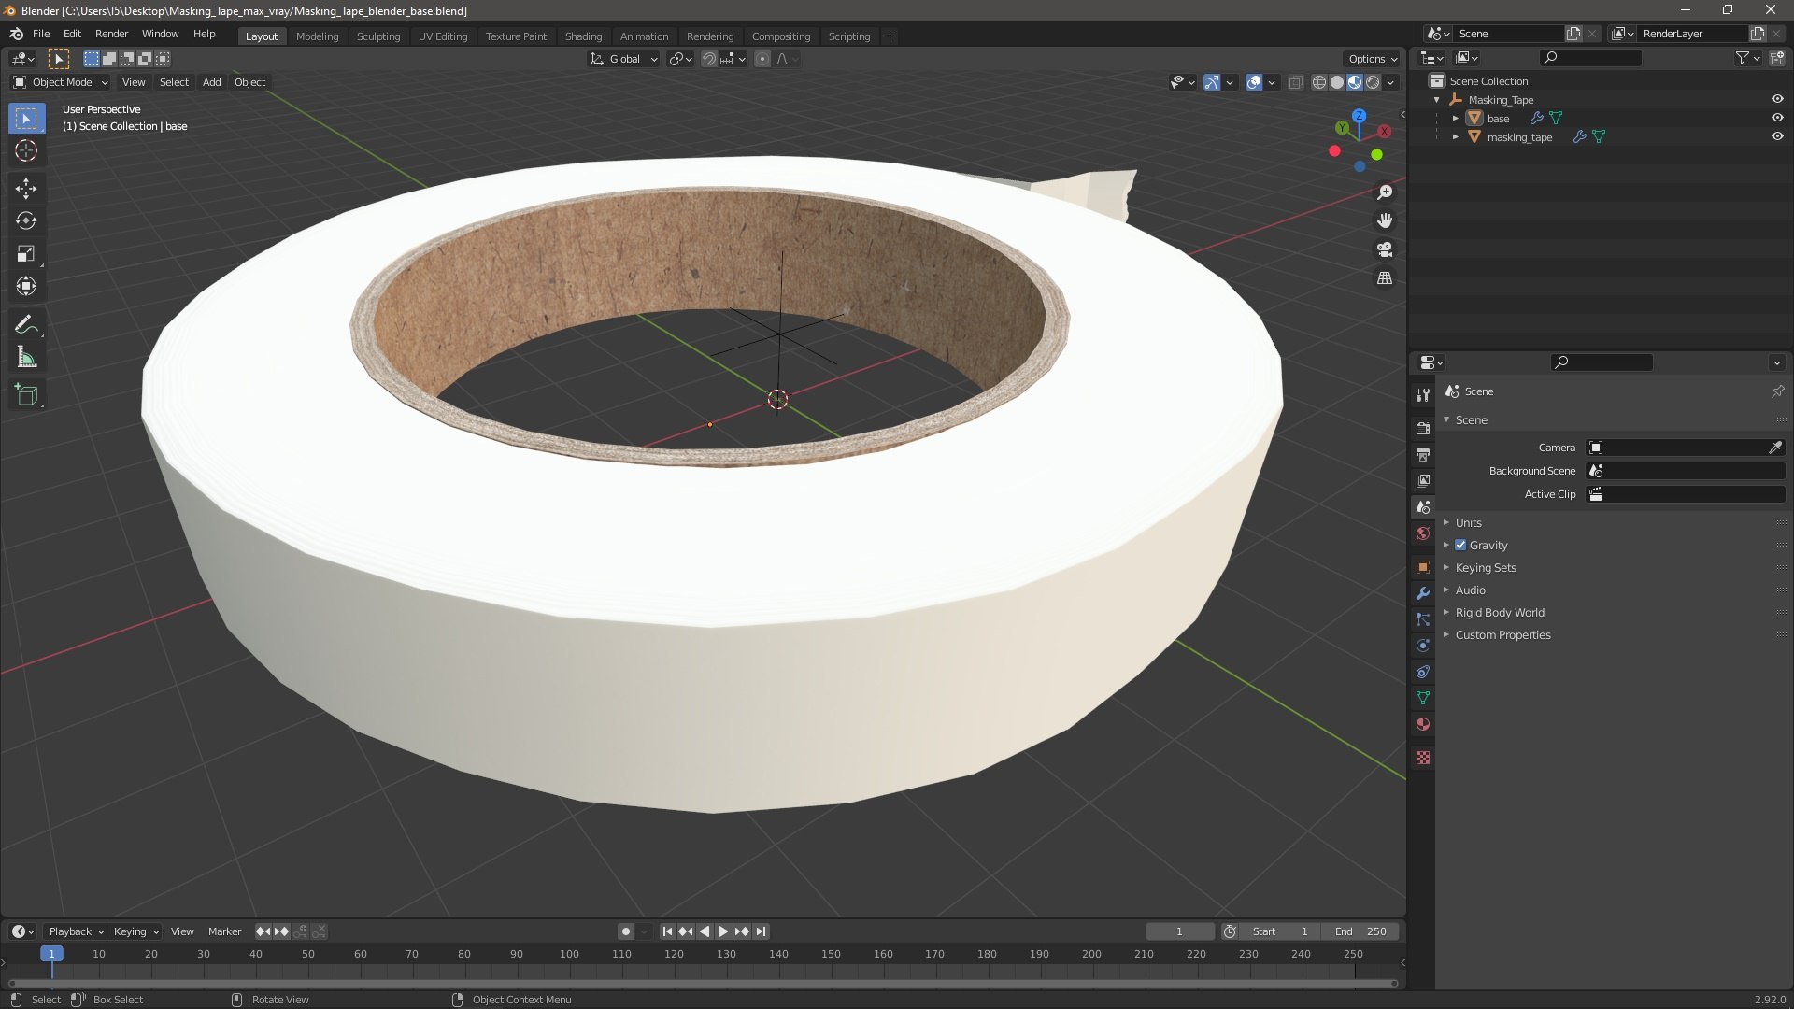This screenshot has width=1794, height=1009.
Task: Switch to the Modeling workspace tab
Action: click(x=317, y=36)
